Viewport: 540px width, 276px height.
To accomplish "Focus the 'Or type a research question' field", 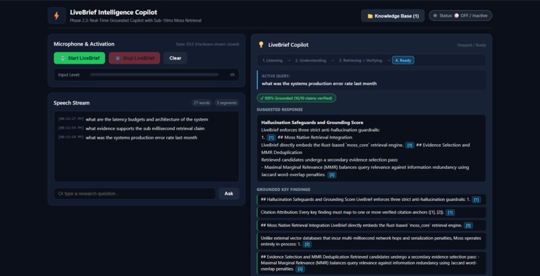I will [x=135, y=194].
